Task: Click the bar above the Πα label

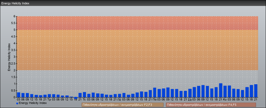Action: 154,93
